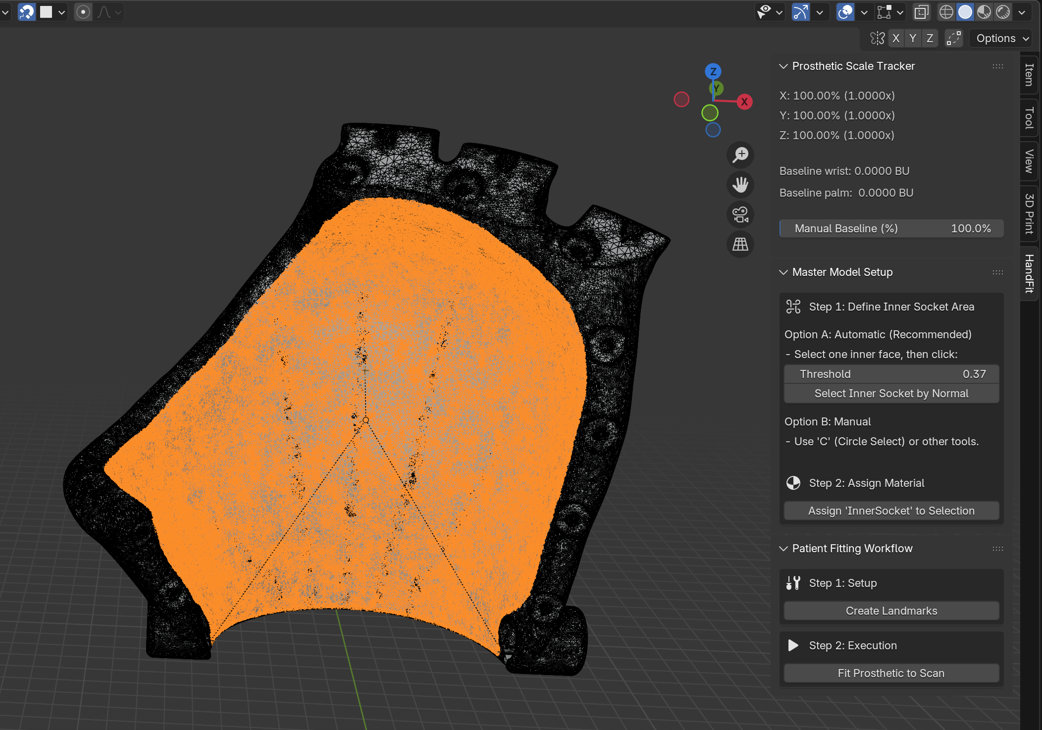
Task: Click Fit Prosthetic to Scan button
Action: (891, 673)
